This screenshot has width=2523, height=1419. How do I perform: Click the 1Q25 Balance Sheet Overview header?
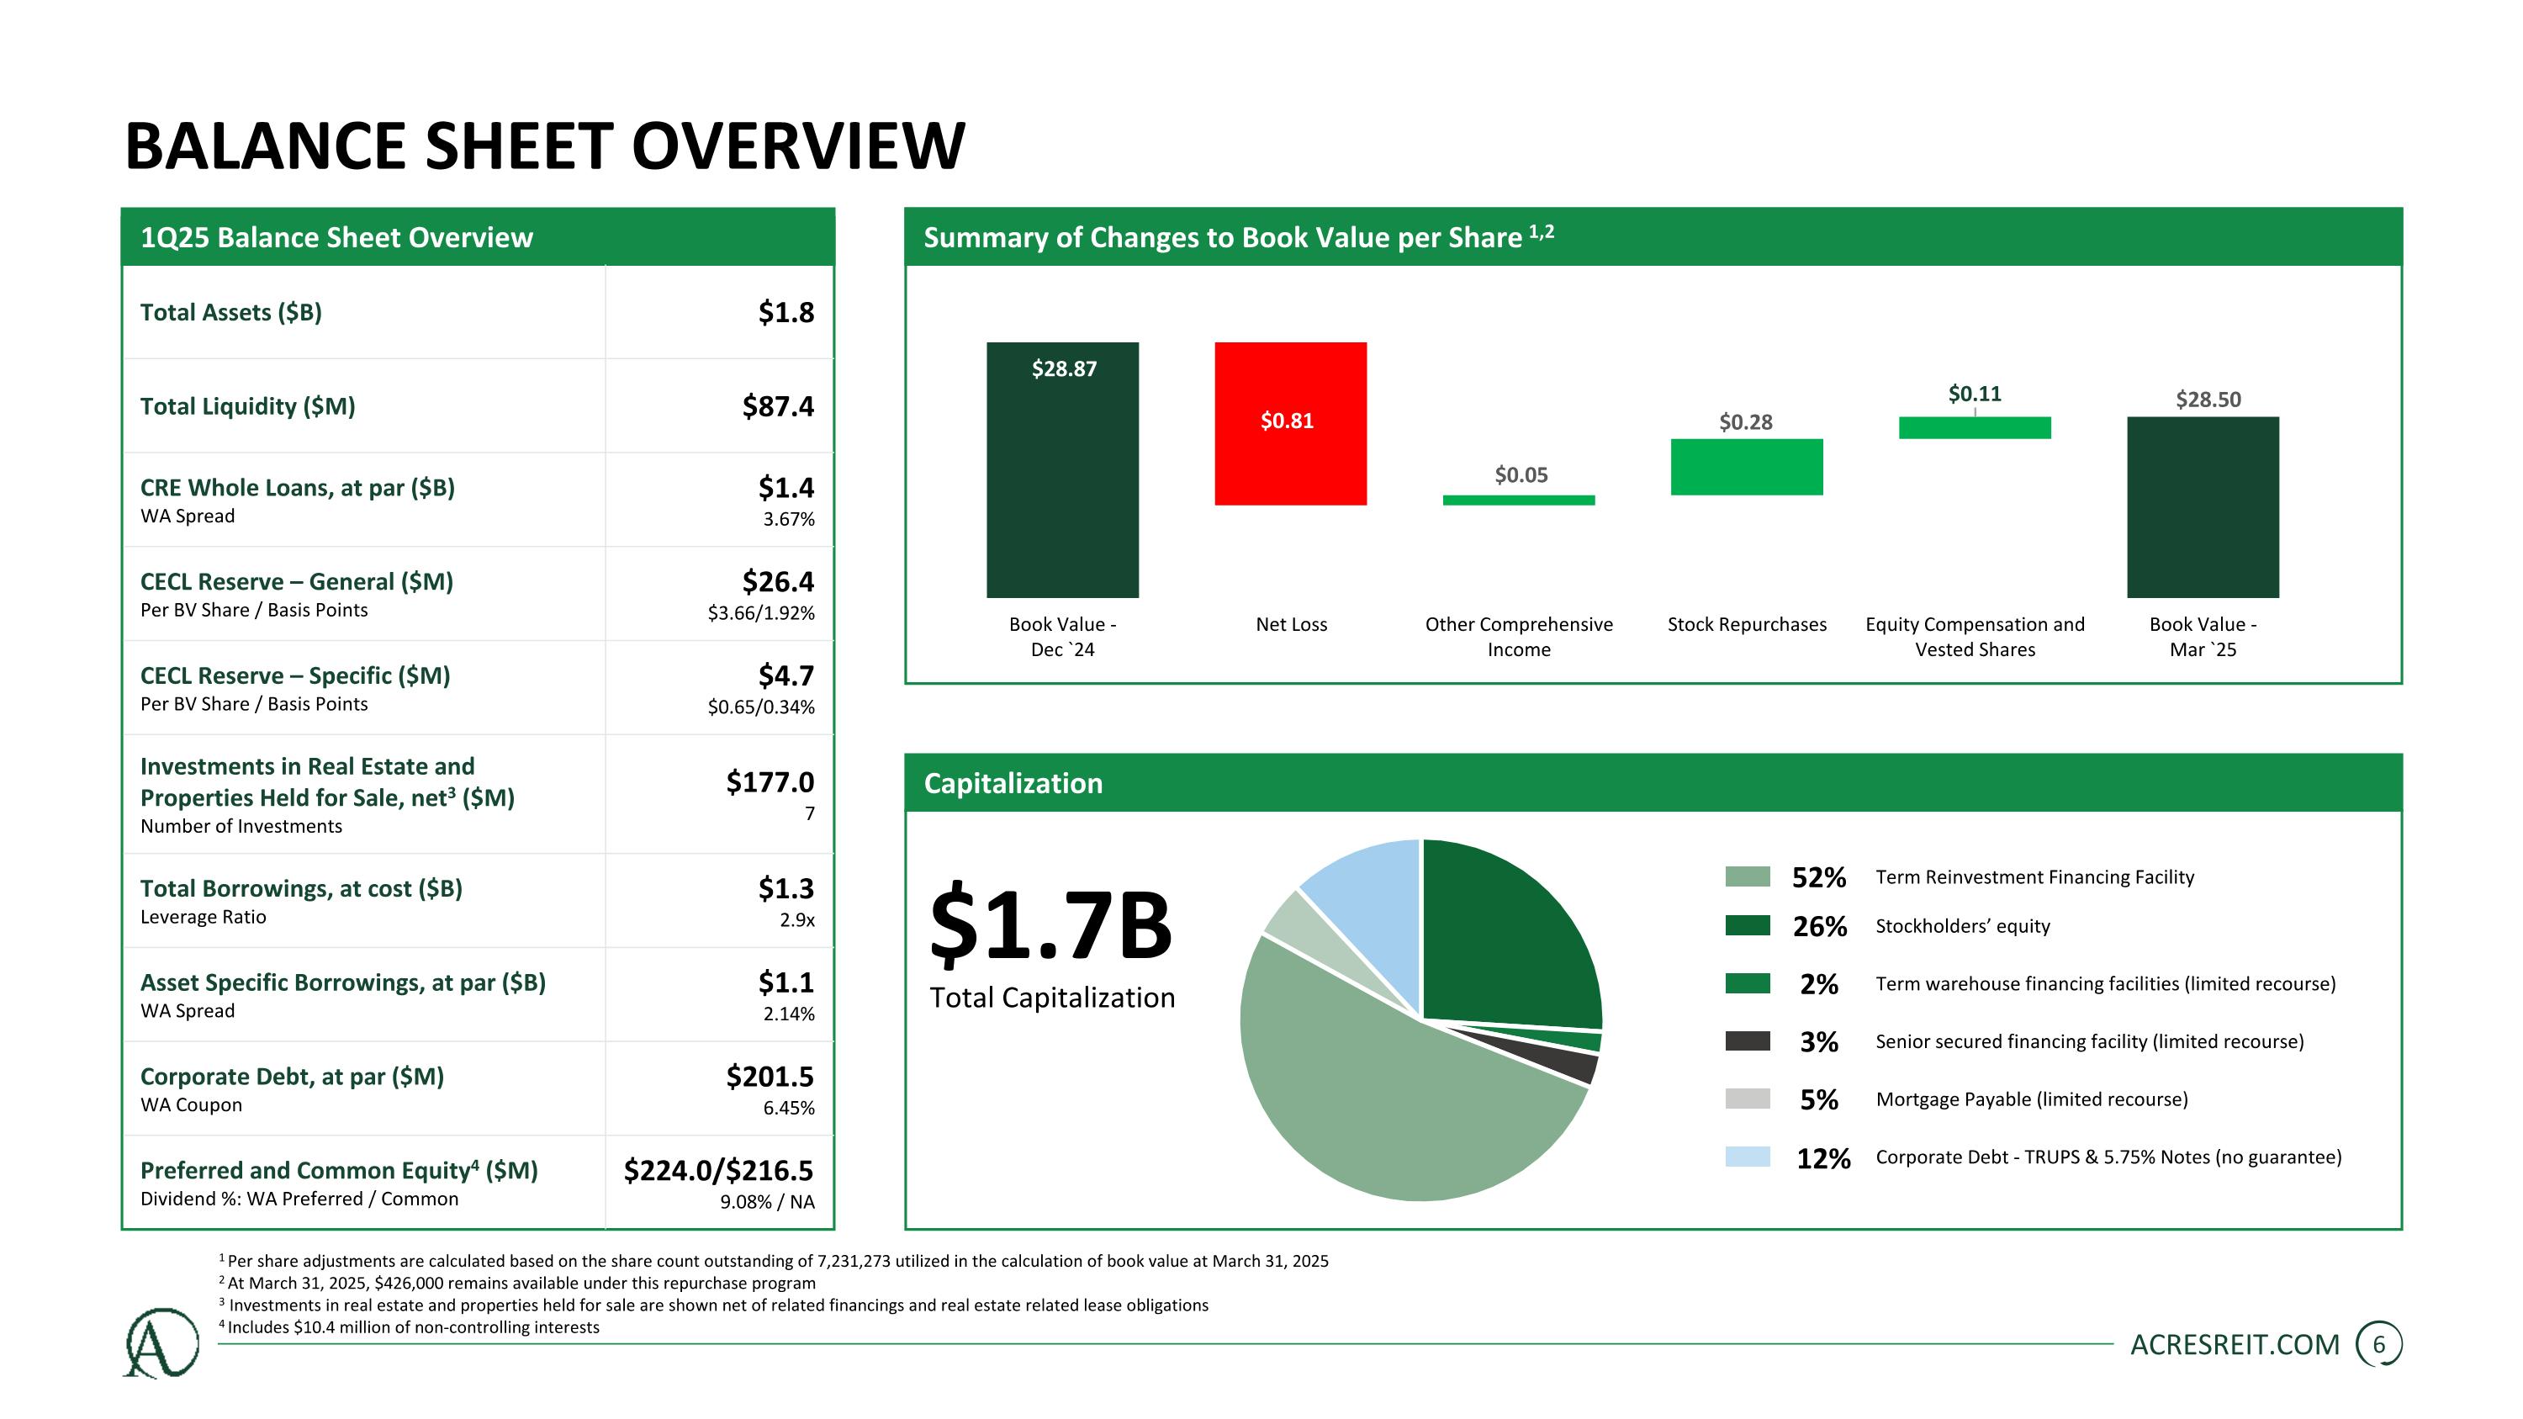(478, 237)
